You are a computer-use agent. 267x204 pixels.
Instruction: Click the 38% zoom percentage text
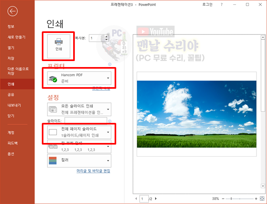click(x=216, y=198)
